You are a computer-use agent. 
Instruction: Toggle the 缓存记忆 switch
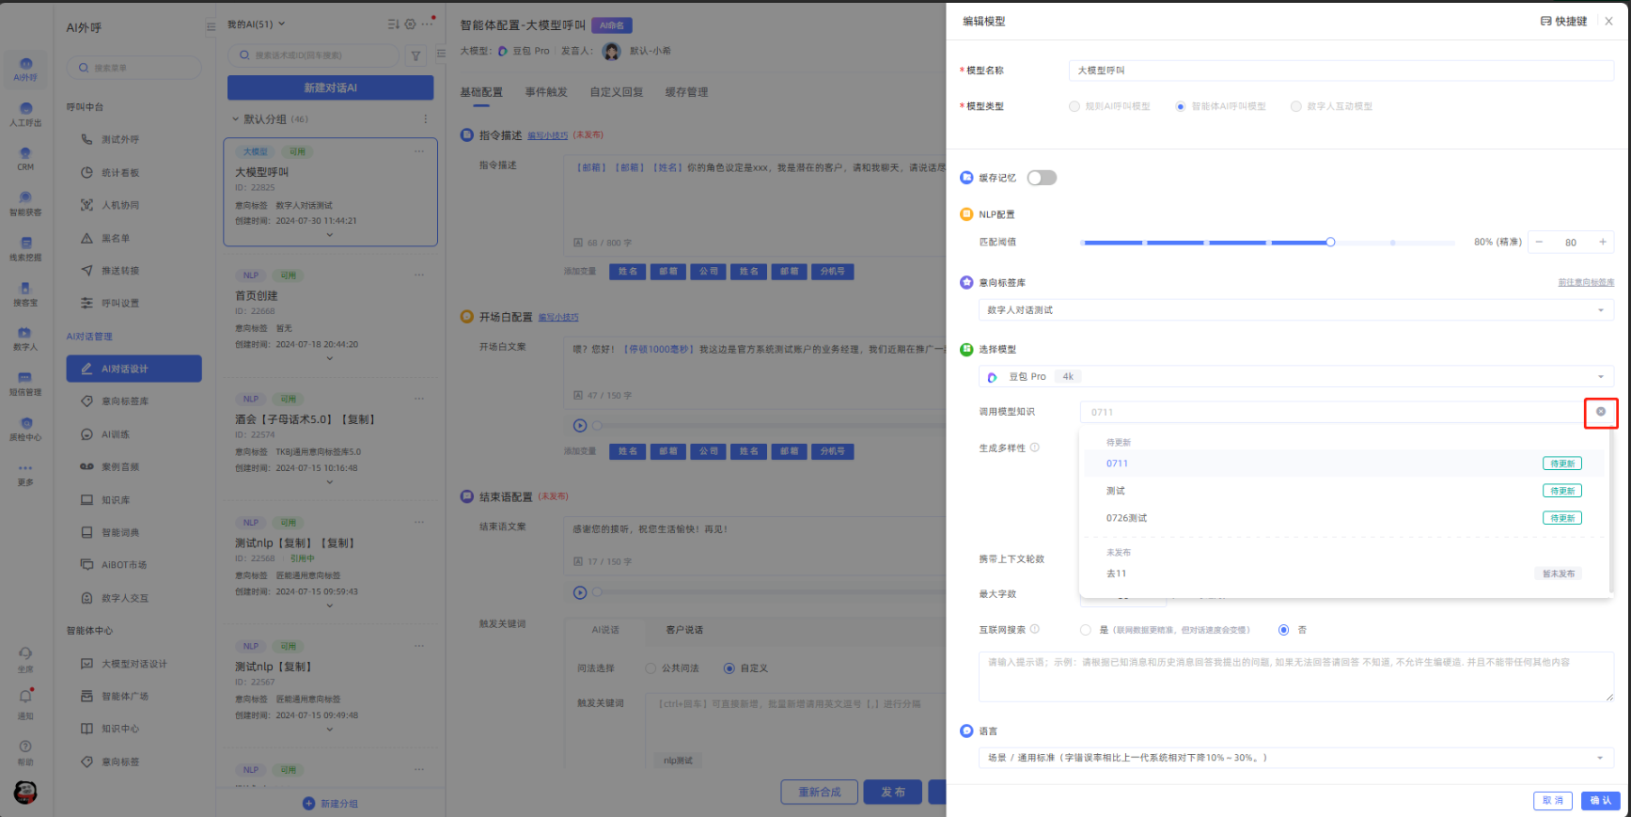point(1042,178)
